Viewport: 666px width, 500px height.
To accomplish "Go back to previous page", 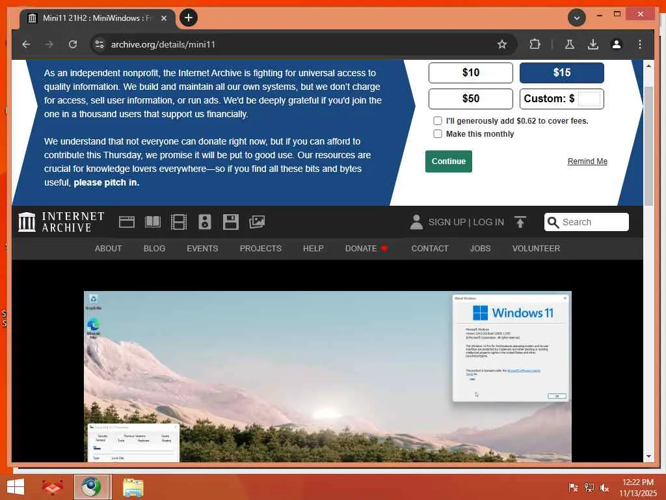I will (26, 44).
